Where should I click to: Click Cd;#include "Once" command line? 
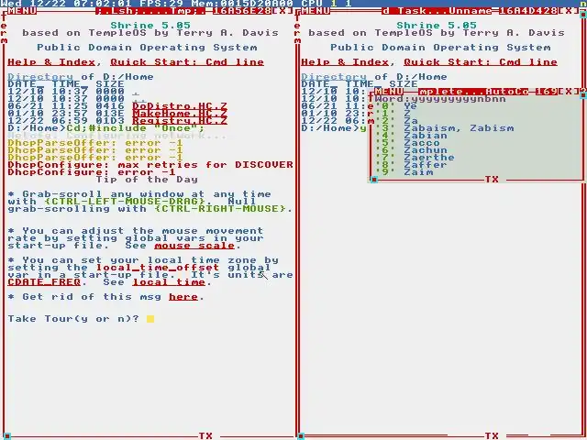(x=106, y=128)
